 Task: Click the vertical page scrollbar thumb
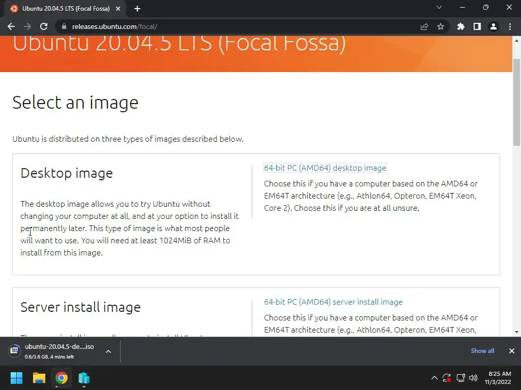coord(517,102)
